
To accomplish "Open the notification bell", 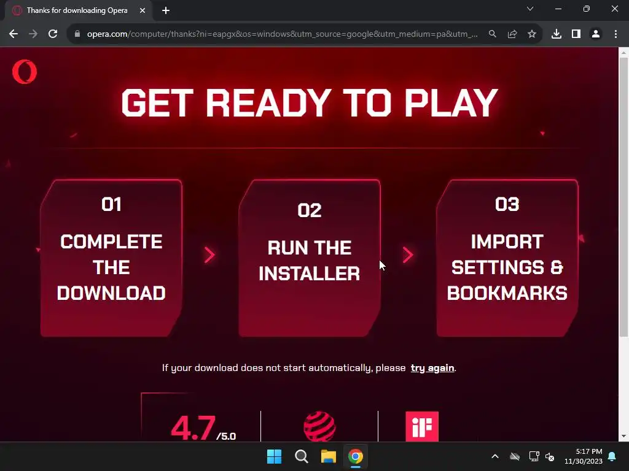I will pyautogui.click(x=612, y=456).
